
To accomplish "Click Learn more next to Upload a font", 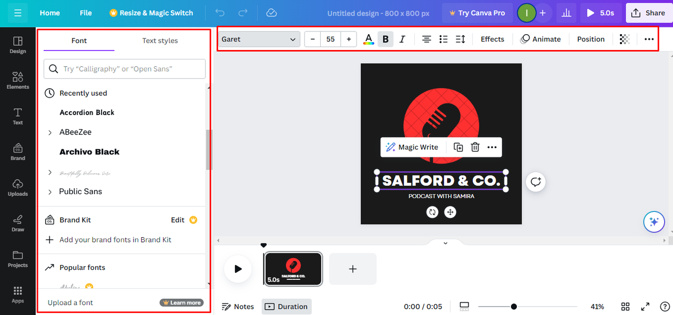I will point(181,302).
